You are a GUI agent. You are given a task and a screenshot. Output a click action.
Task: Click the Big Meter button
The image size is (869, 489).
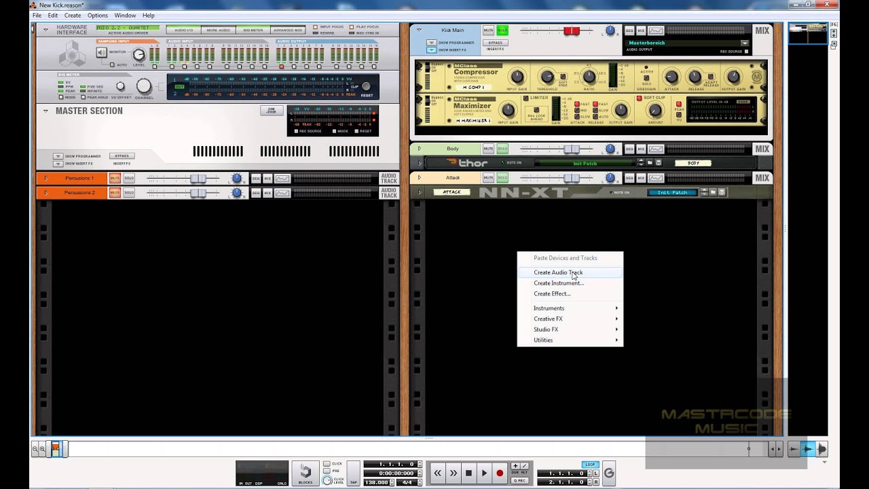tap(253, 31)
